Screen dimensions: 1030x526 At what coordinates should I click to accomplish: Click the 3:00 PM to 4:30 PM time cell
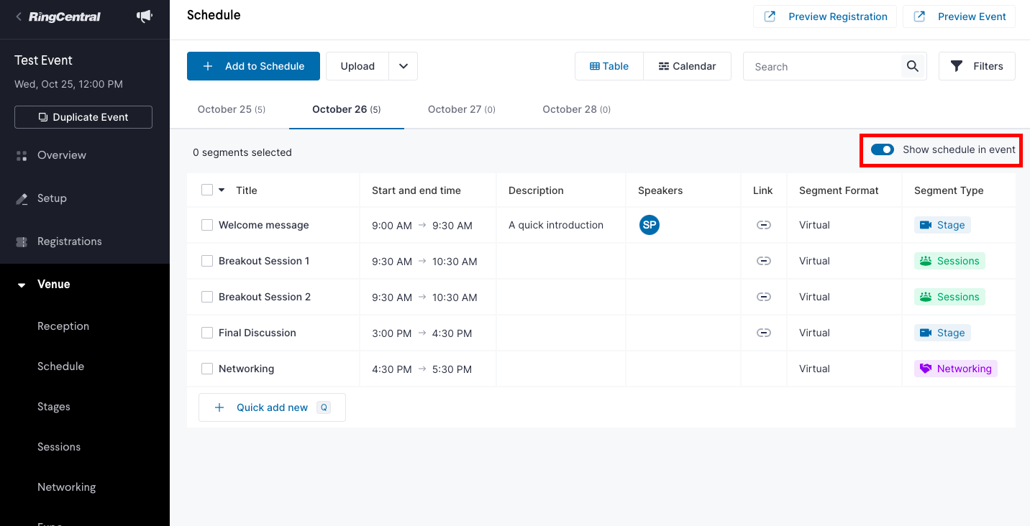(422, 333)
